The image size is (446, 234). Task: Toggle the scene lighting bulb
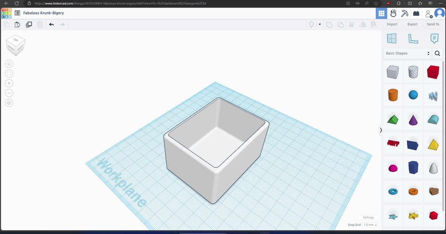[x=311, y=24]
